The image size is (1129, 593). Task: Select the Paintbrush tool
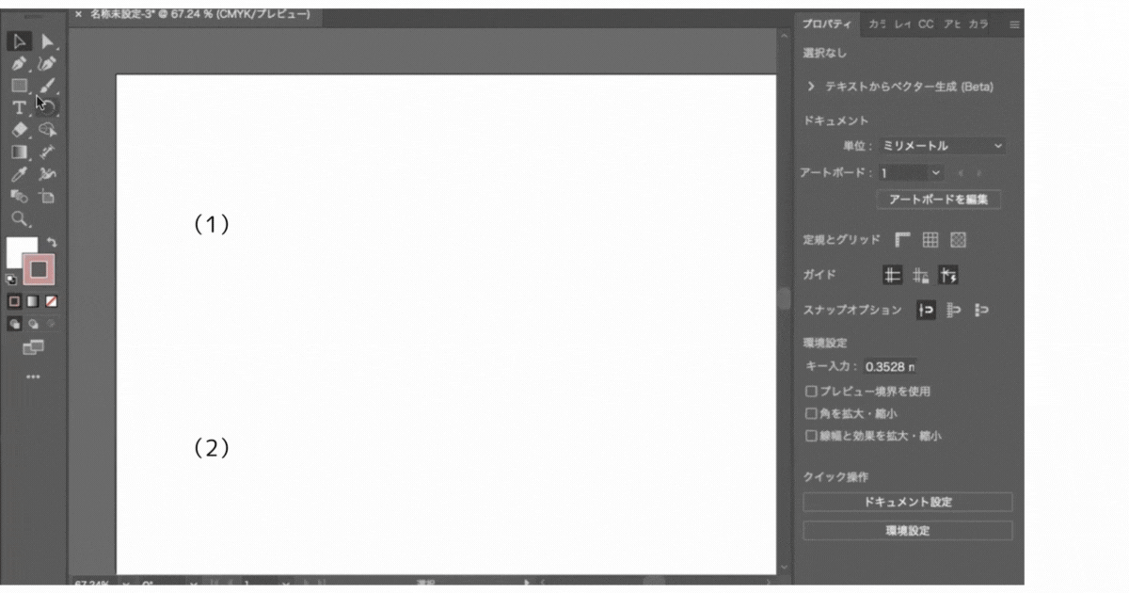pos(48,86)
